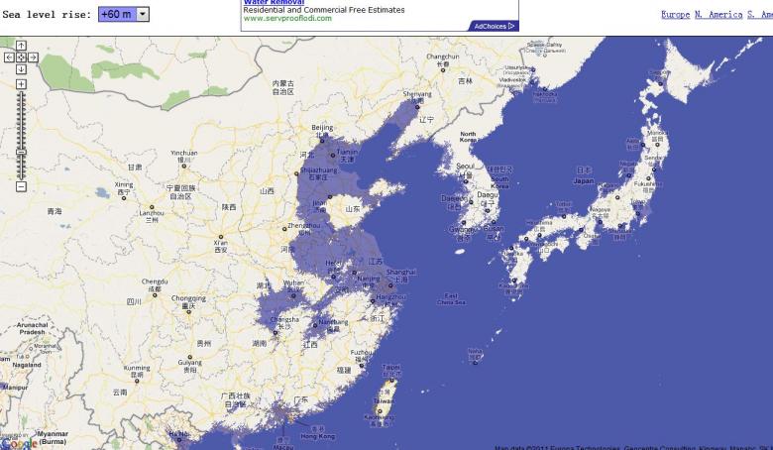Click the Wuhan city label
Screen dimensions: 773x450
(293, 282)
